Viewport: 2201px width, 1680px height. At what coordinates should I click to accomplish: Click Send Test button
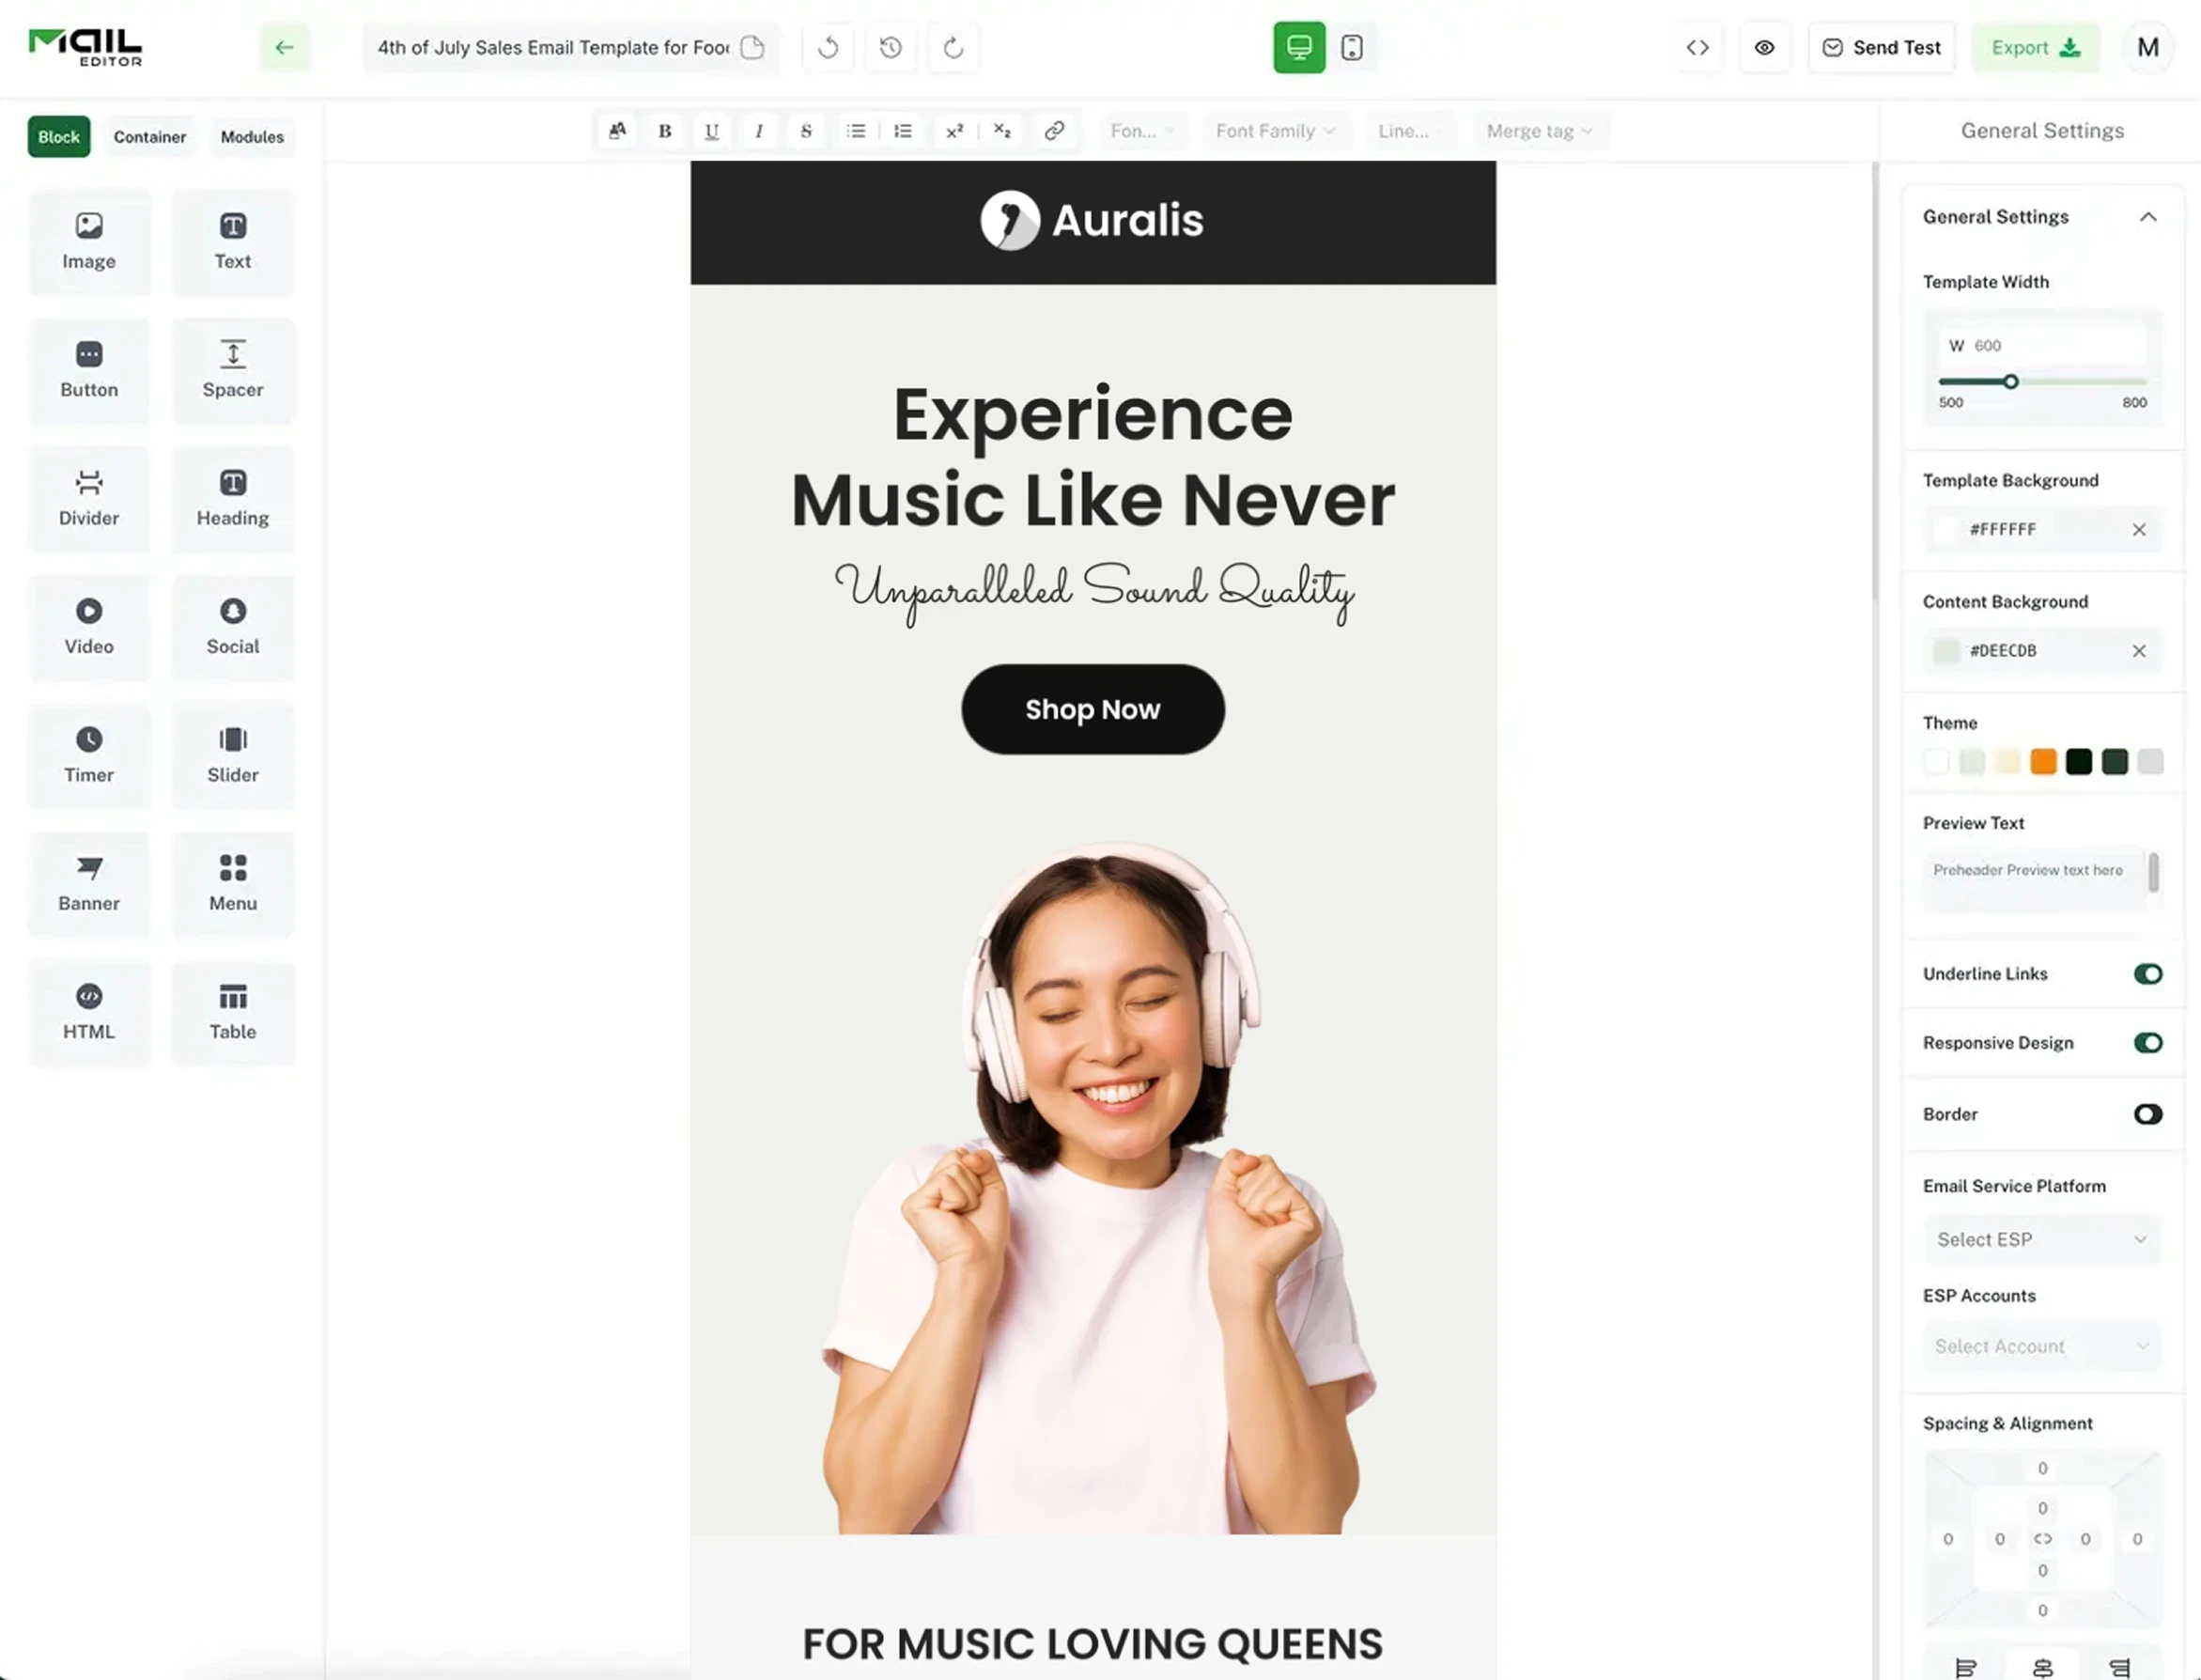click(x=1882, y=47)
